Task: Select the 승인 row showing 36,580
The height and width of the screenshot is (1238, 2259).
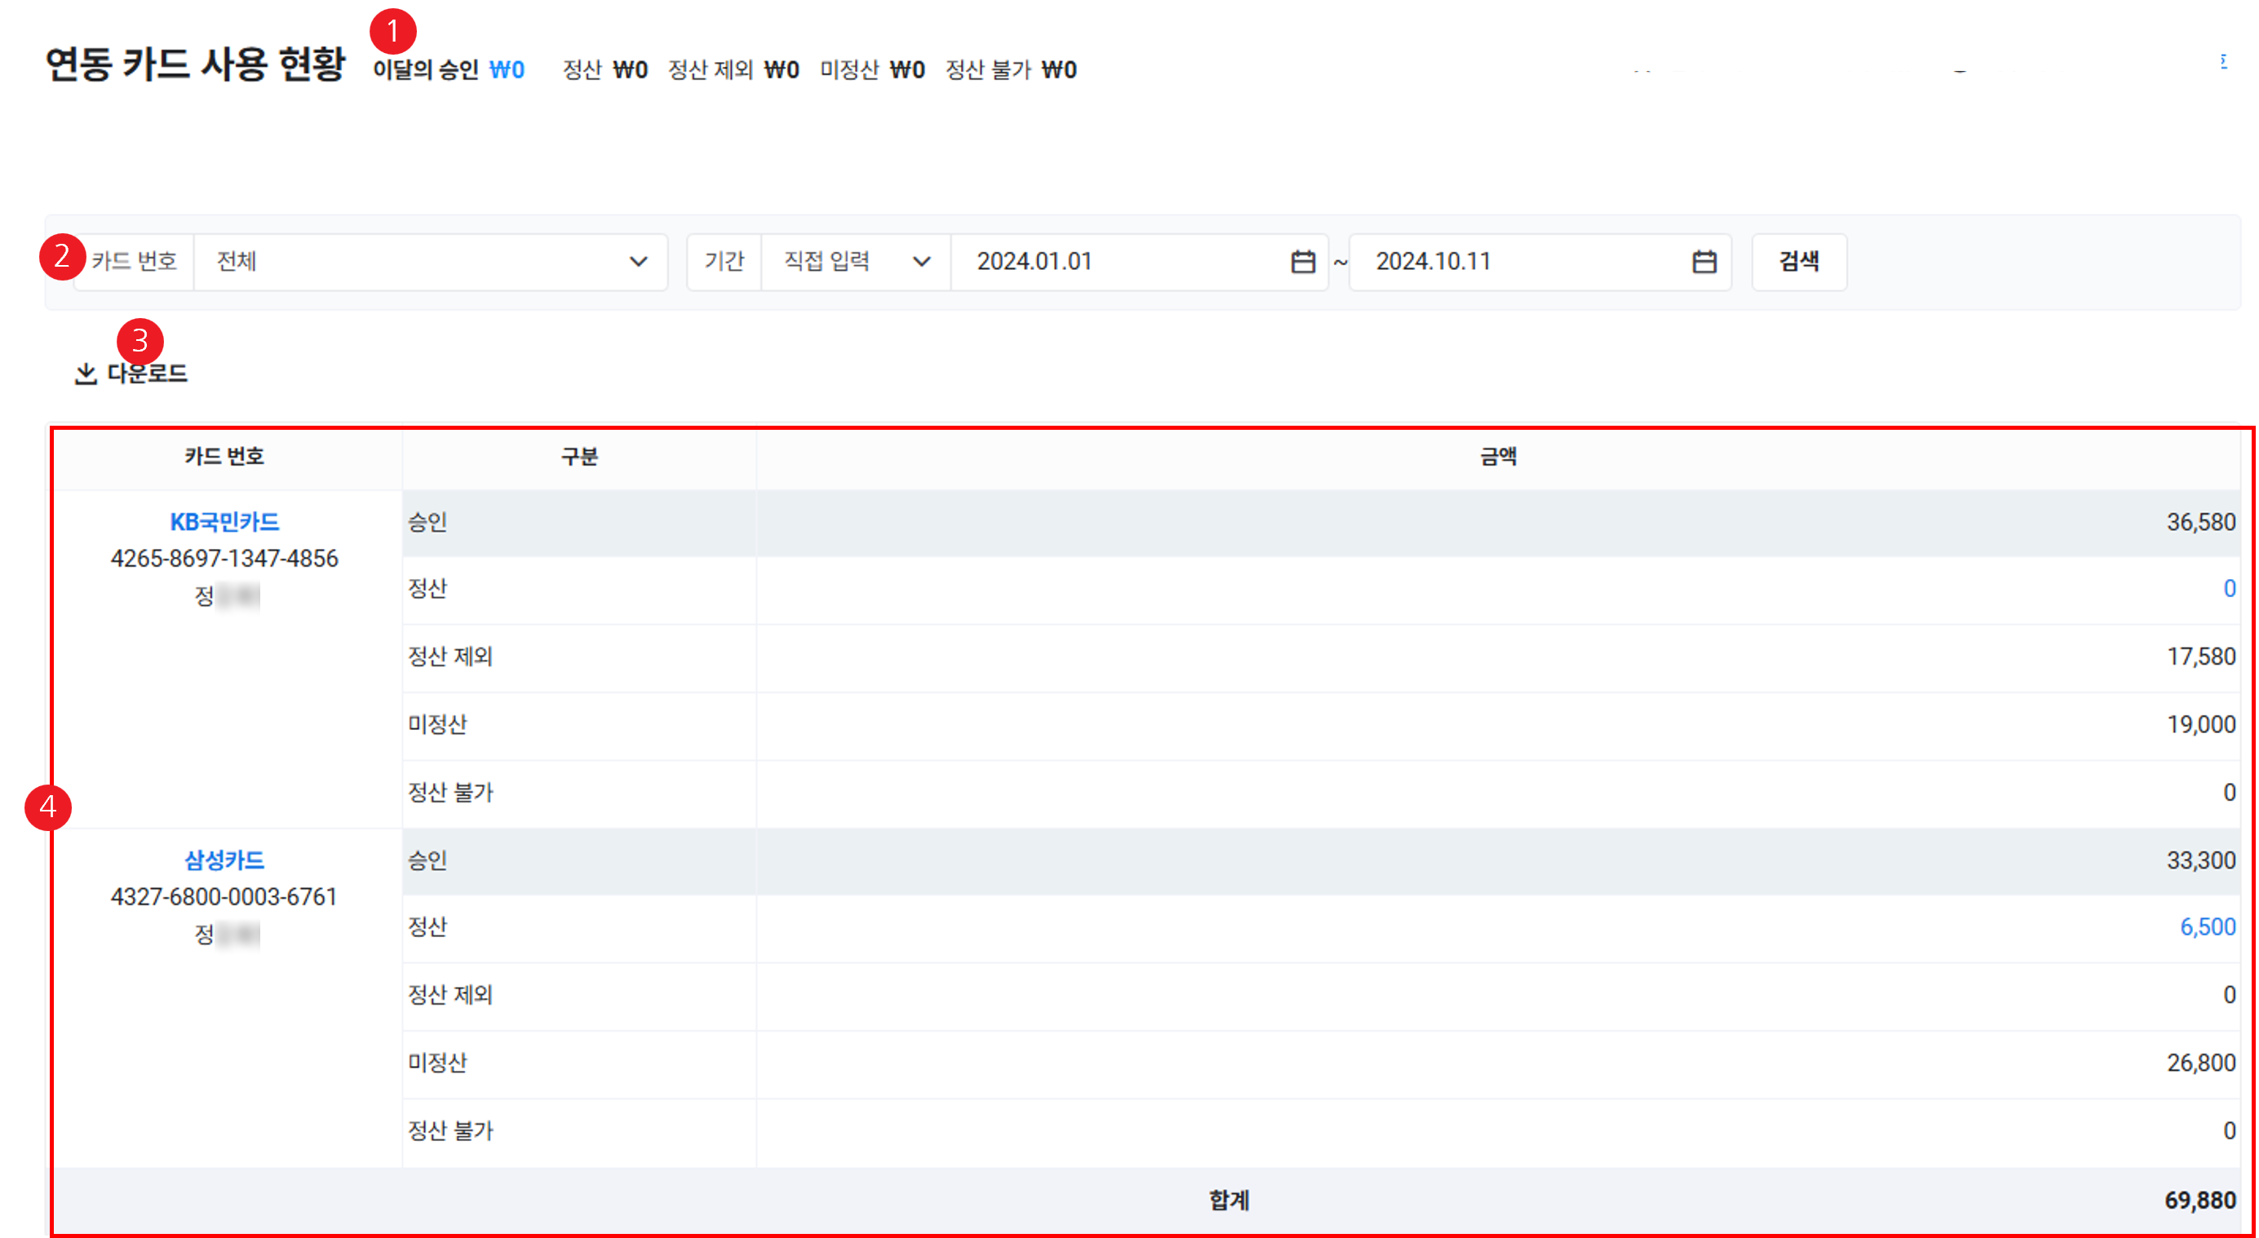Action: (1315, 523)
